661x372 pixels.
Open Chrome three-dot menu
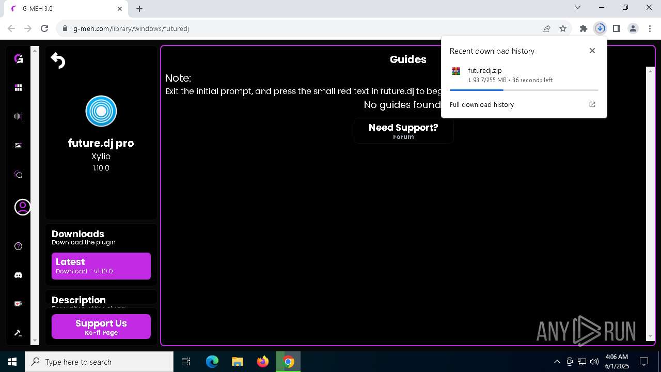pos(649,28)
